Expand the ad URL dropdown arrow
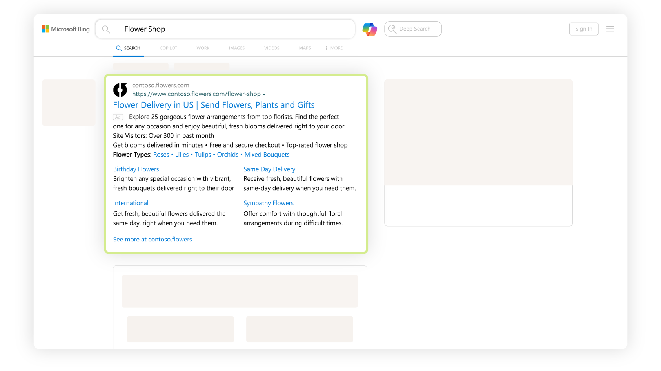661x371 pixels. tap(264, 95)
